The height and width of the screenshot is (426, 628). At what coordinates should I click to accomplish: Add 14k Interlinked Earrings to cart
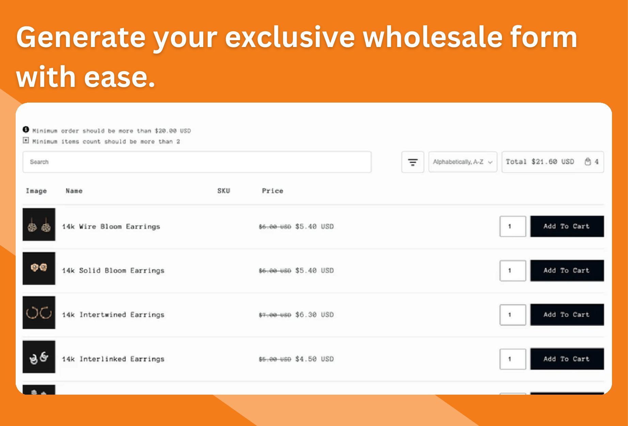[566, 359]
